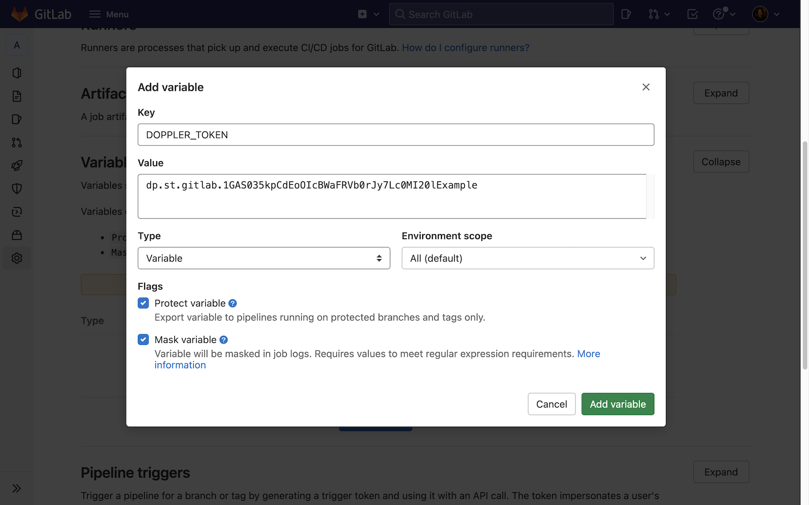Open Security shield sidebar icon

tap(17, 189)
